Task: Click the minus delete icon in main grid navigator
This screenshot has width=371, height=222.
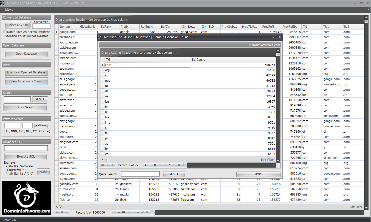Action: pyautogui.click(x=133, y=212)
